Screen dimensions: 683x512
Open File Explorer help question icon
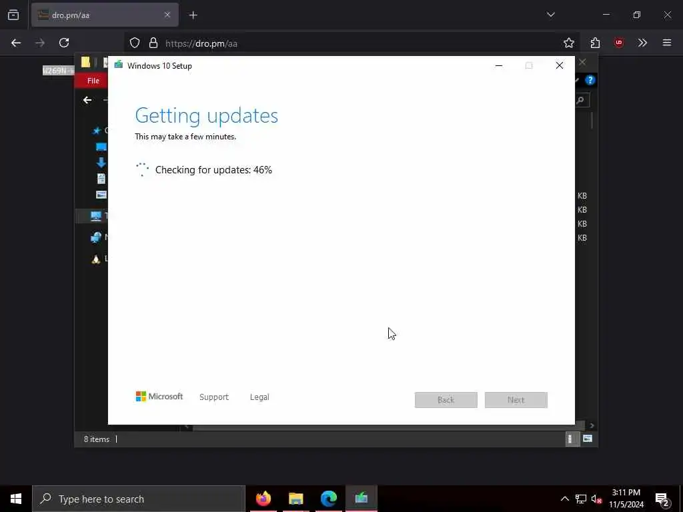590,80
